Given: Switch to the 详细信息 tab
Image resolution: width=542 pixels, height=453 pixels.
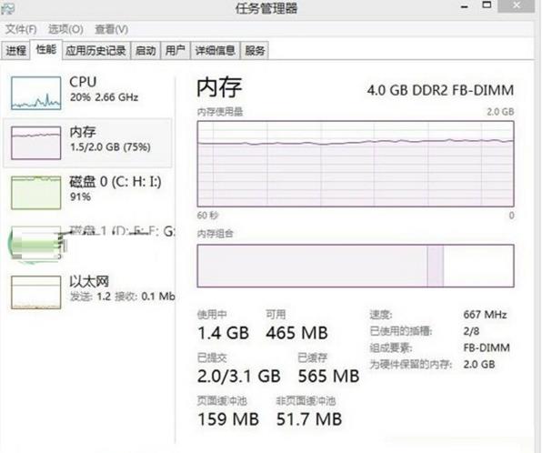Looking at the screenshot, I should click(215, 51).
